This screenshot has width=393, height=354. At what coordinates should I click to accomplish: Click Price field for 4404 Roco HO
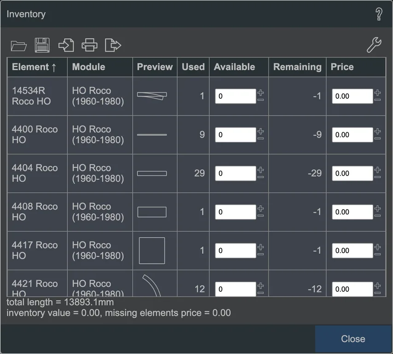[x=352, y=173]
